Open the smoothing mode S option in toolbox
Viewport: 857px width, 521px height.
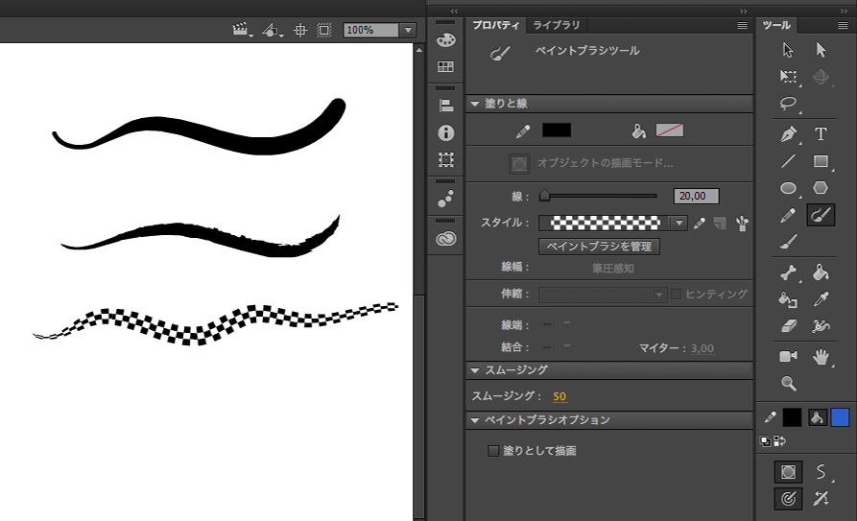(x=821, y=471)
